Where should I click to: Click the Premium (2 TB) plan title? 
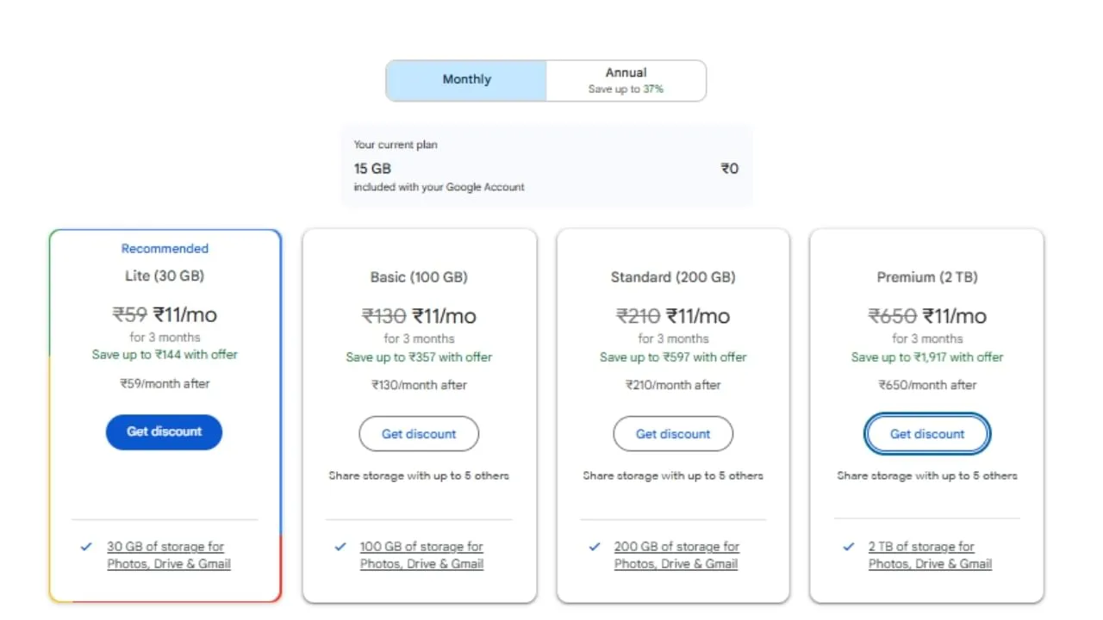click(926, 276)
